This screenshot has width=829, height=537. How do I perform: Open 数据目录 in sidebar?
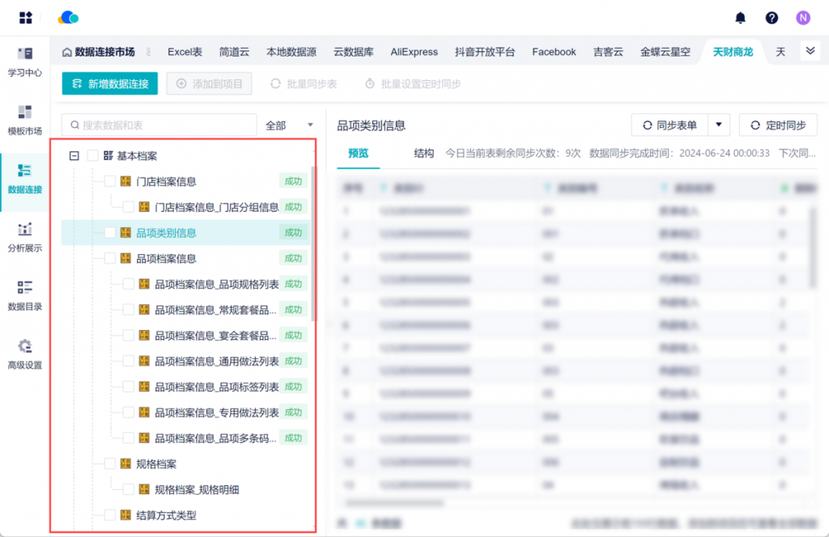pyautogui.click(x=25, y=297)
